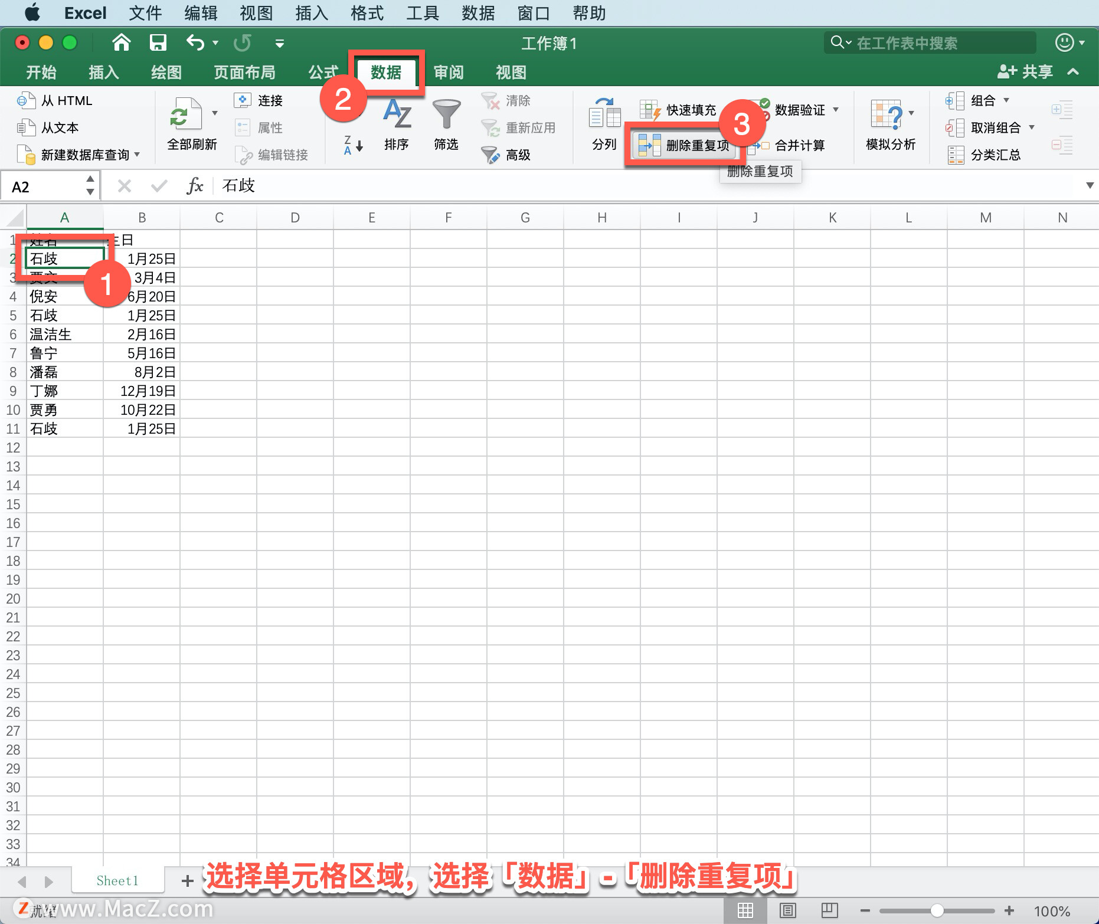This screenshot has height=924, width=1099.
Task: Click Hide Detail icon in outline group
Action: point(1062,145)
